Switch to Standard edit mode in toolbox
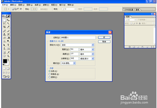The height and width of the screenshot is (108, 157). [x=4, y=69]
